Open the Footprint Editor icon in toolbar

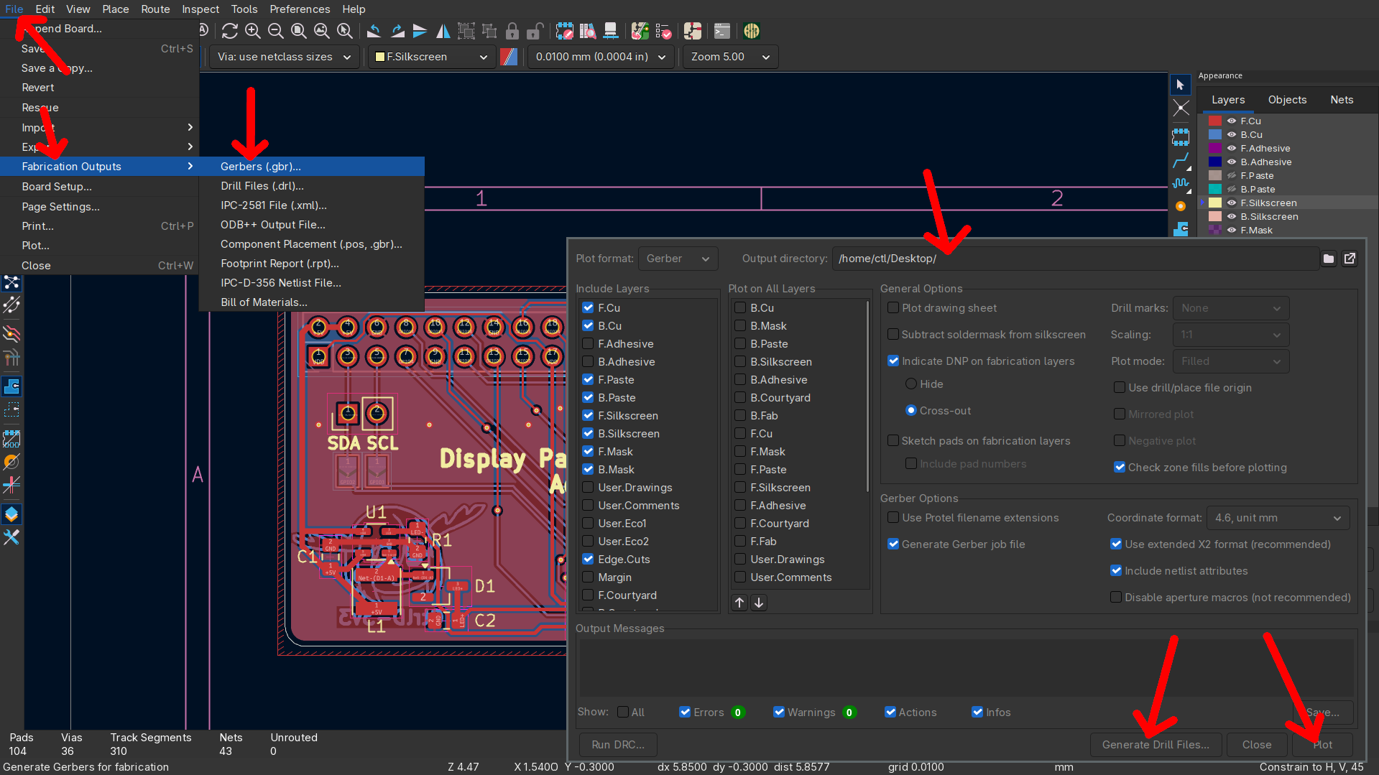coord(565,31)
